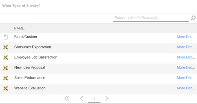Go to the next page arrow
Image resolution: width=197 pixels, height=104 pixels.
point(107,98)
